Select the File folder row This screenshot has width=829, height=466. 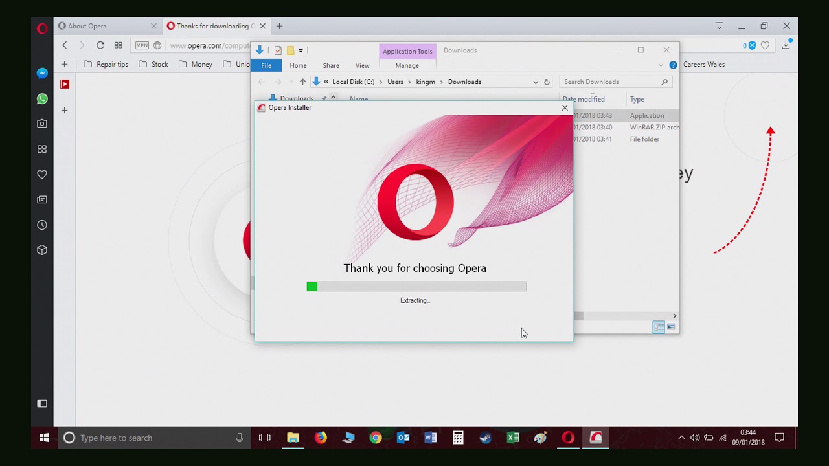point(626,139)
